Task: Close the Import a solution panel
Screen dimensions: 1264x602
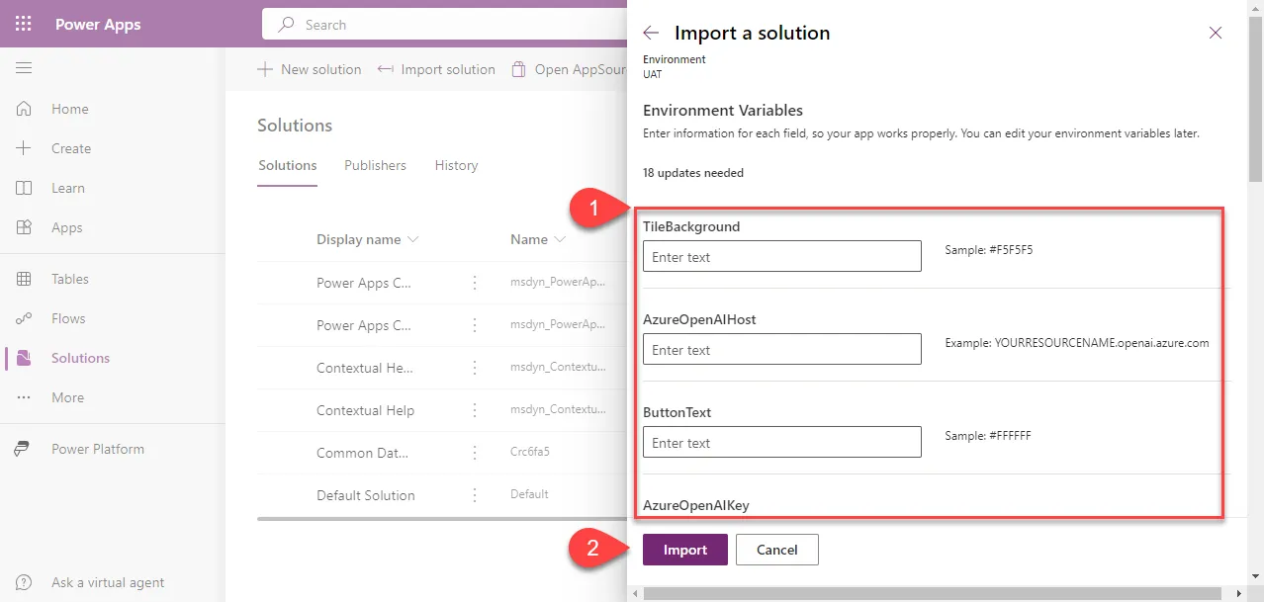Action: pos(1216,33)
